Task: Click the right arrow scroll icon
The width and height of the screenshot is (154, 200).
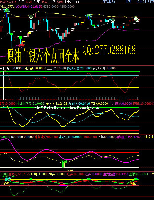Action: pos(143,2)
